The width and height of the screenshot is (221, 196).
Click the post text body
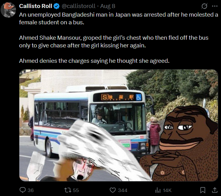(119, 38)
